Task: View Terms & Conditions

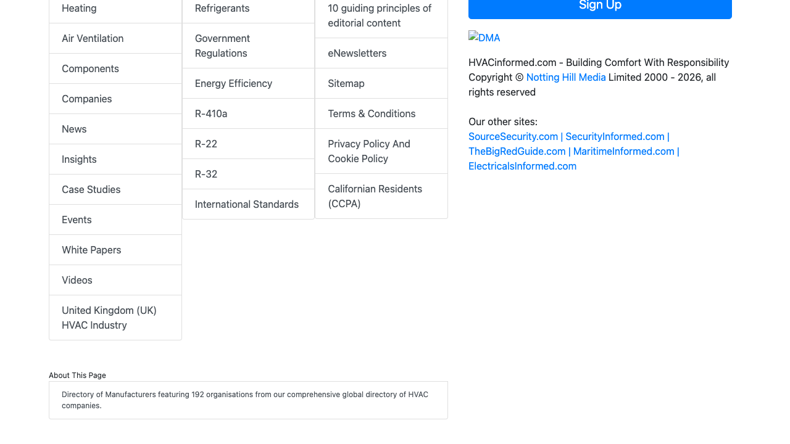Action: [372, 113]
